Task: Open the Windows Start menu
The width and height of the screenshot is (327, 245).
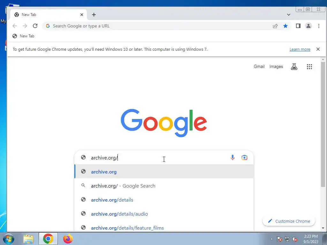Action: (8, 239)
